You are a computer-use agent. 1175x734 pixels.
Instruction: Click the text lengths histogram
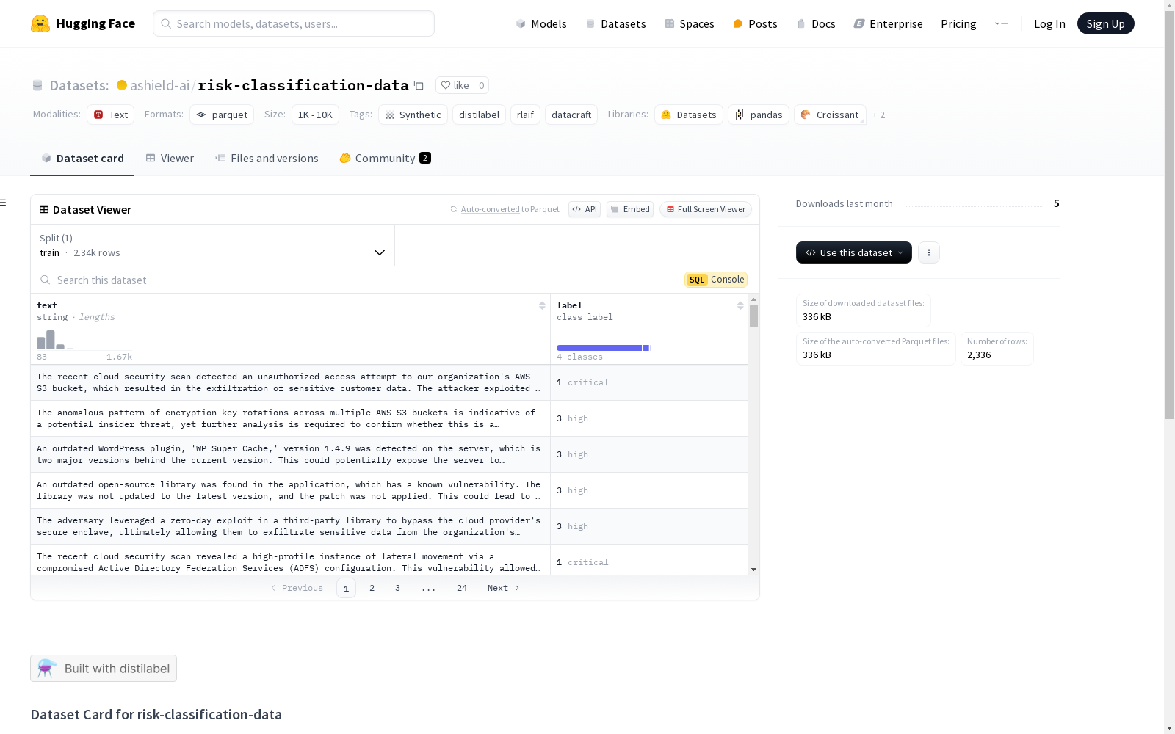pos(84,340)
